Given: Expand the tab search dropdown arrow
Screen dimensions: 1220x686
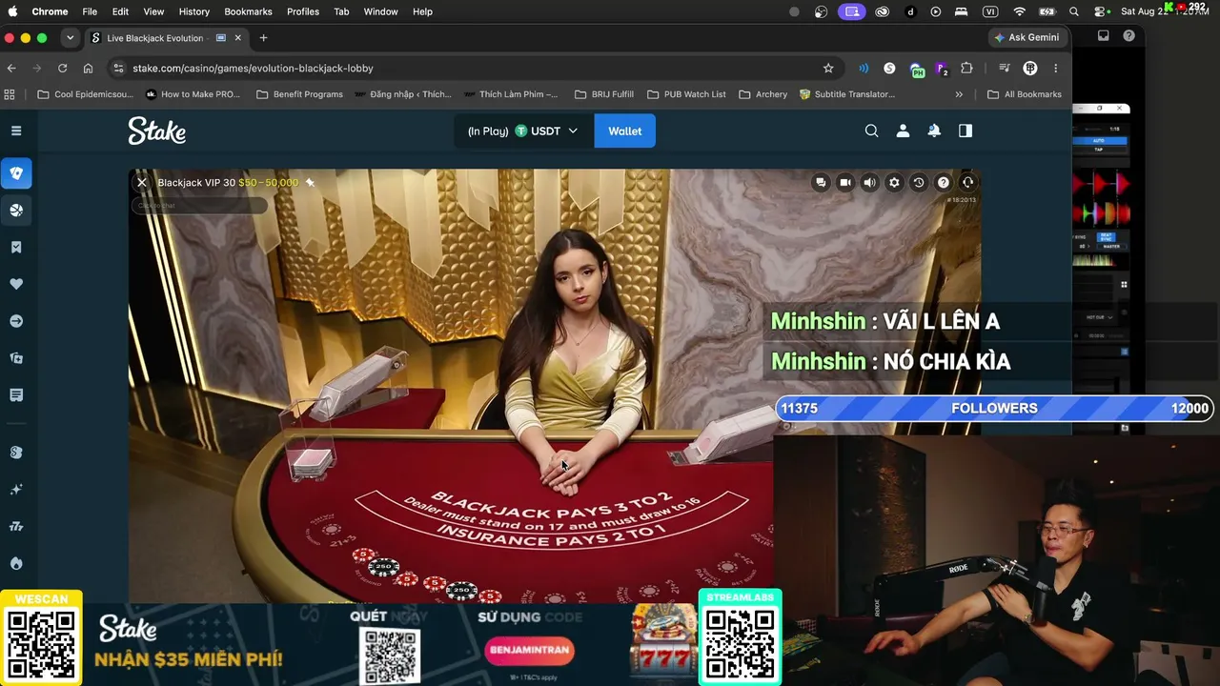Looking at the screenshot, I should pos(70,38).
